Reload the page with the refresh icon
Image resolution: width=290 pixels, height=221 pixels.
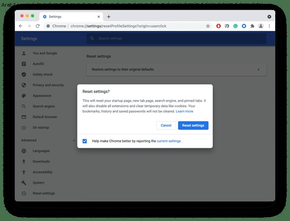(x=38, y=26)
